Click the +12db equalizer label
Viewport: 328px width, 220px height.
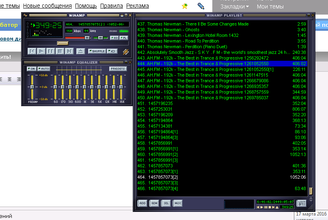click(x=43, y=75)
